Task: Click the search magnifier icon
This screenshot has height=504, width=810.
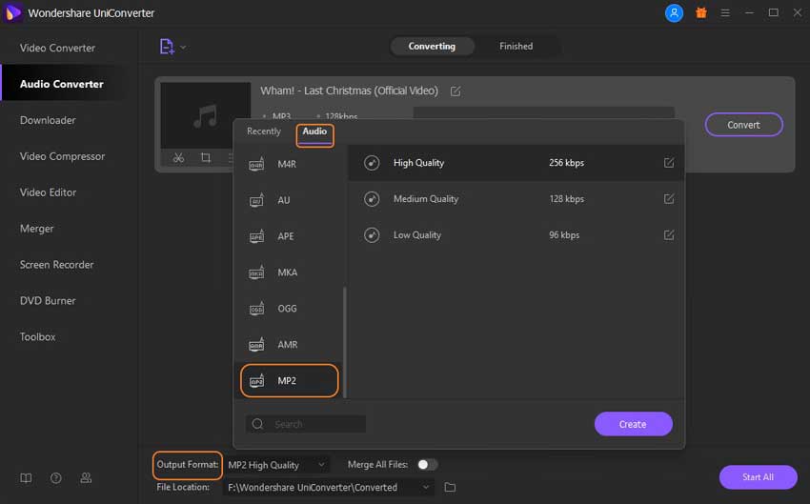Action: coord(258,424)
